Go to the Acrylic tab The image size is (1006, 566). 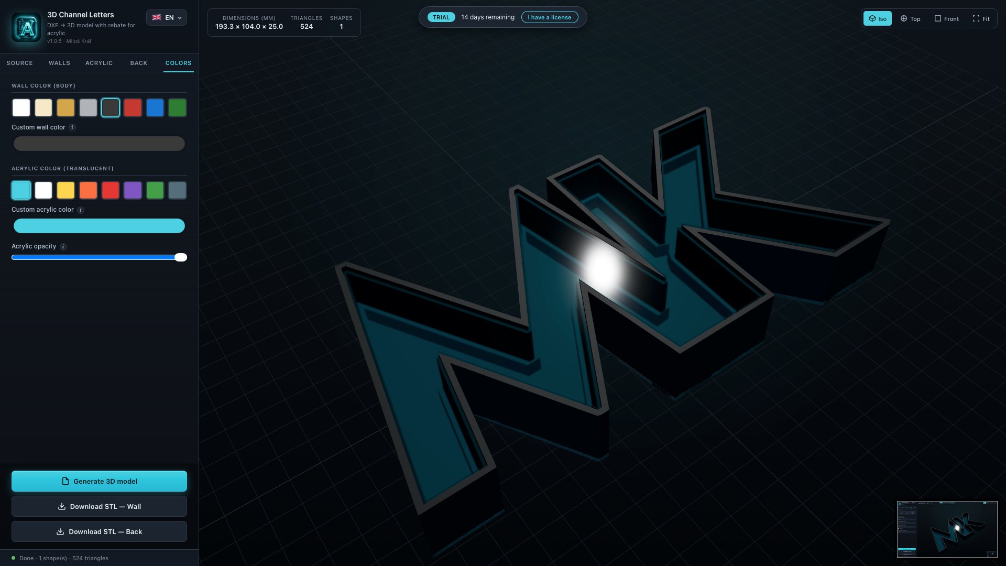(99, 63)
